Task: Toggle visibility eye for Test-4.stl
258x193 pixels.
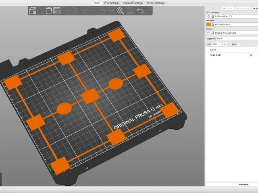Action: tap(251, 55)
